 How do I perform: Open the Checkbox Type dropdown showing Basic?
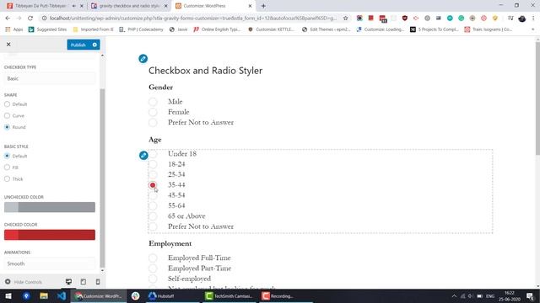click(x=50, y=78)
